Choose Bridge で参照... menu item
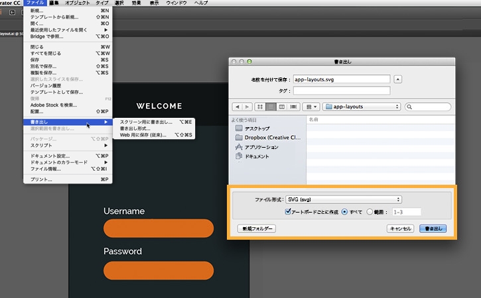This screenshot has width=481, height=298. [68, 36]
